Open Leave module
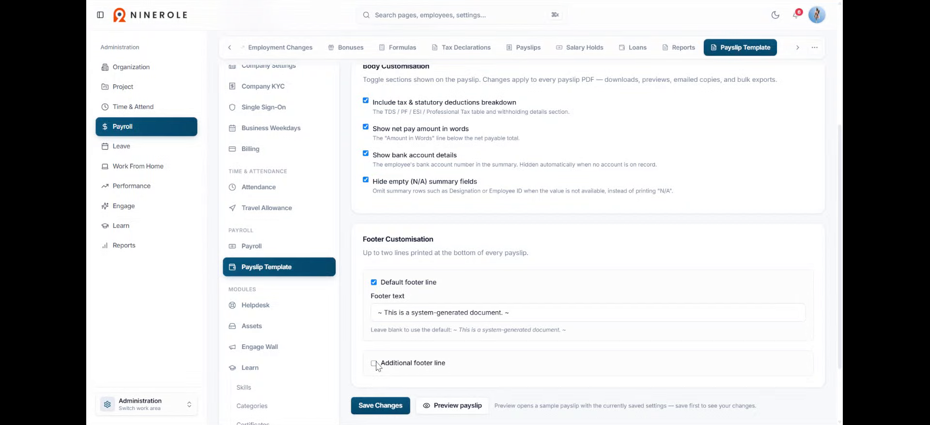Screen dimensions: 930x425 coord(146,146)
